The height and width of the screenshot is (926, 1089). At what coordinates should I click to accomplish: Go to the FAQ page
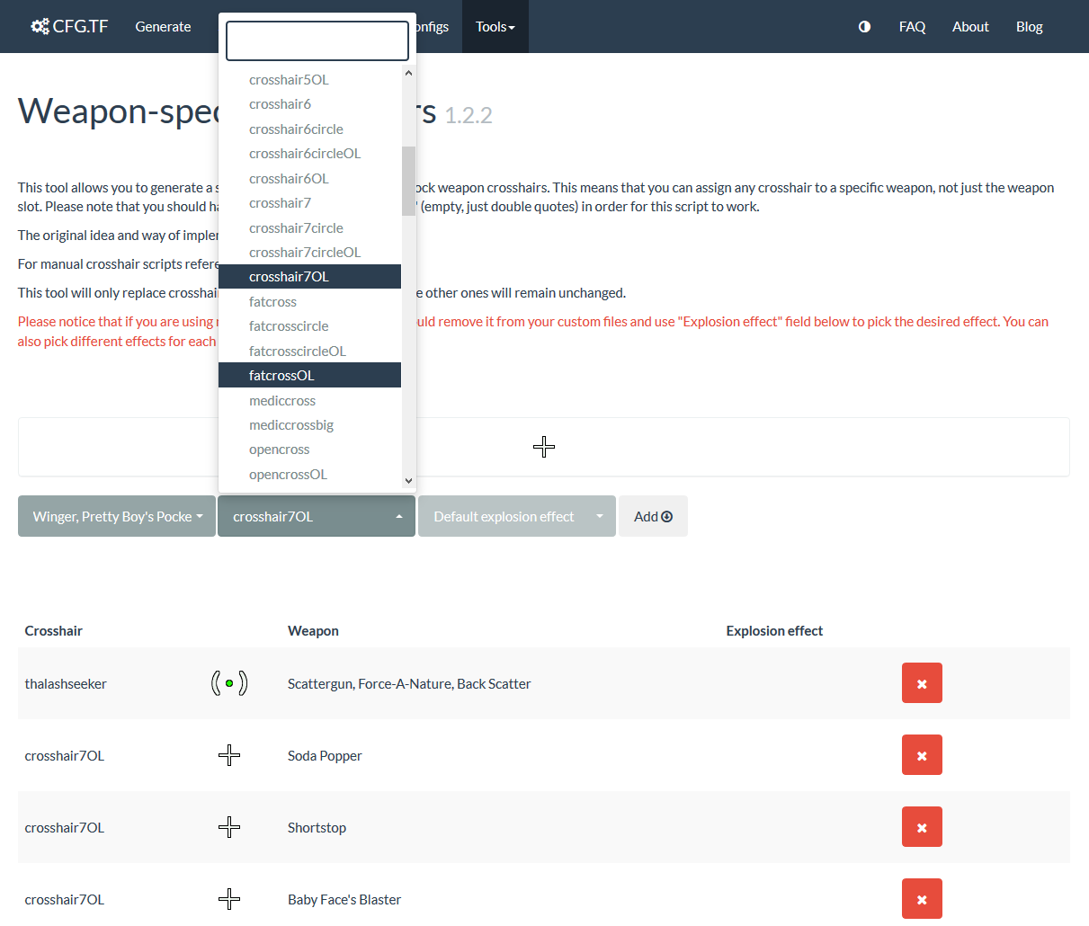click(912, 26)
